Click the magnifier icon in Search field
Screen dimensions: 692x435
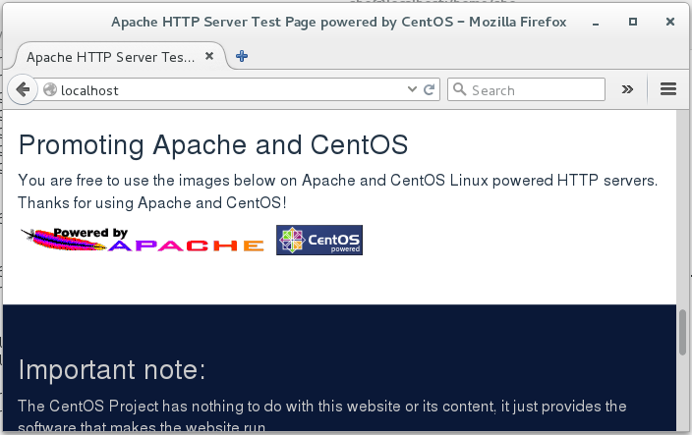pyautogui.click(x=459, y=89)
